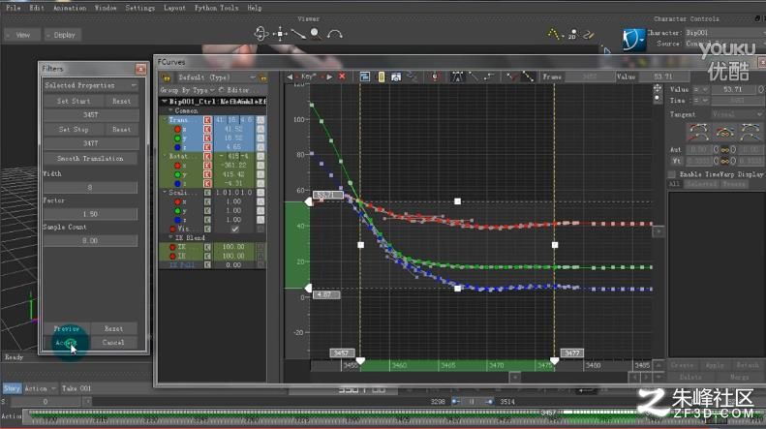Toggle key K box on Rotation y channel
Image resolution: width=766 pixels, height=429 pixels.
click(x=207, y=174)
